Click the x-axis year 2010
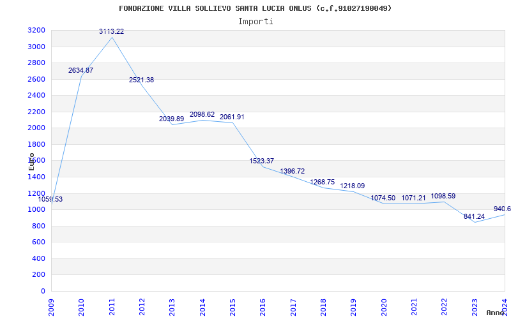This screenshot has width=511, height=319. pos(82,307)
